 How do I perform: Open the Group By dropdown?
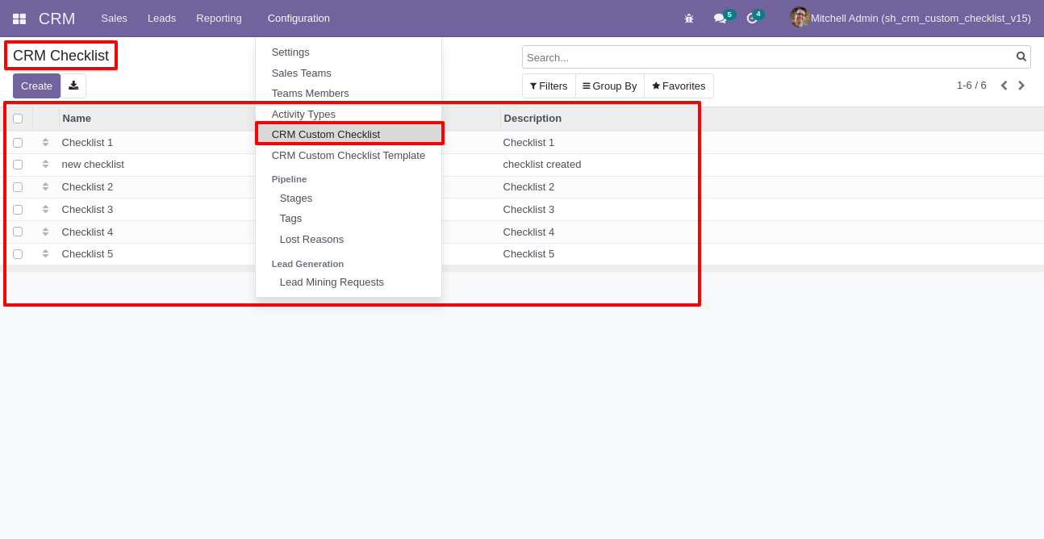click(x=610, y=86)
